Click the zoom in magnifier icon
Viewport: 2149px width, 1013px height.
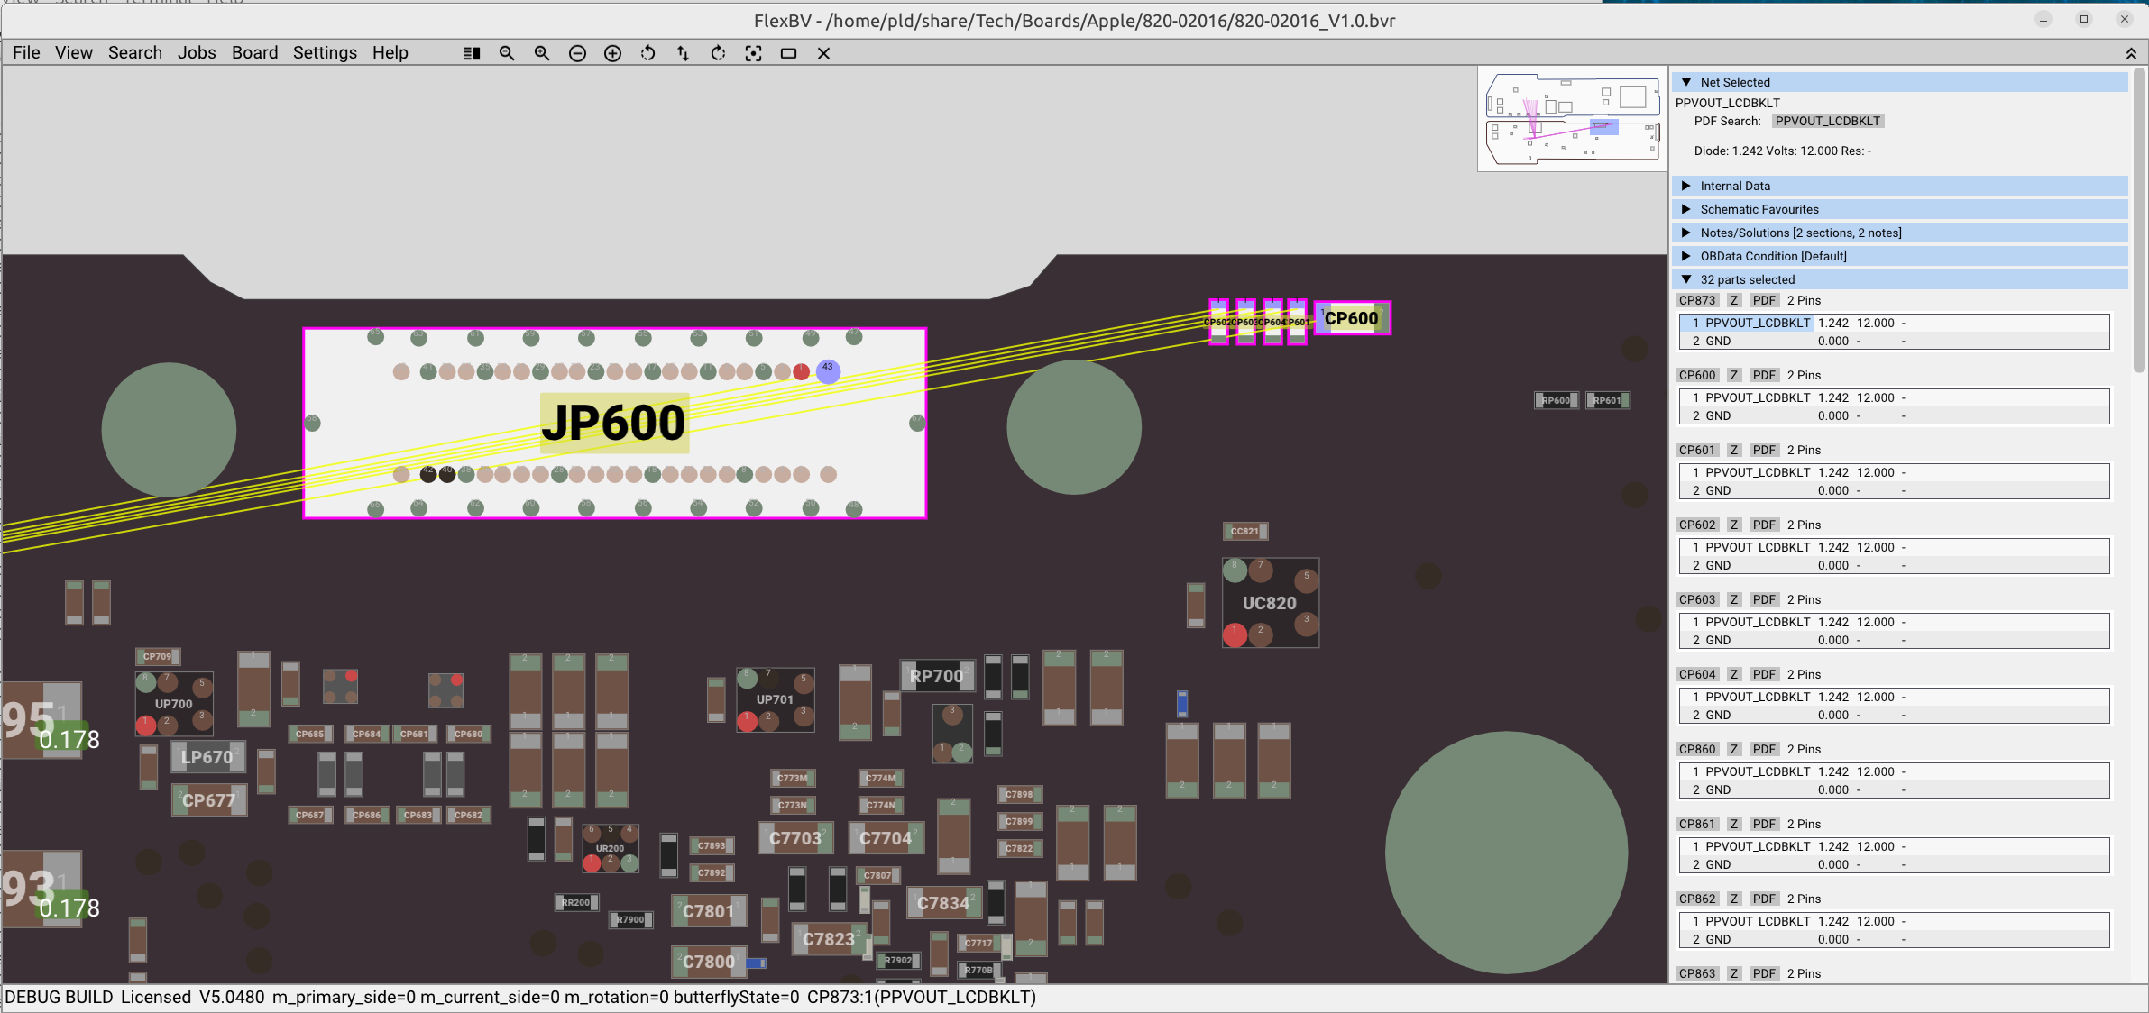(542, 54)
